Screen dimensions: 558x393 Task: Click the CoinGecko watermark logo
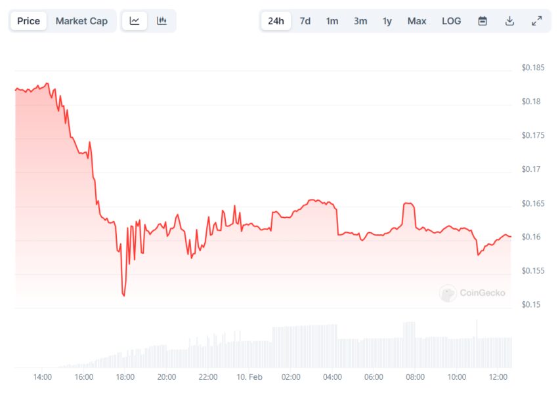473,293
